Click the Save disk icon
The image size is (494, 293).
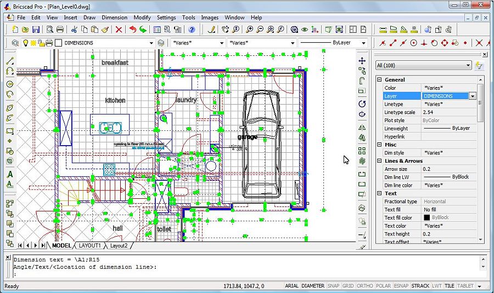36,30
